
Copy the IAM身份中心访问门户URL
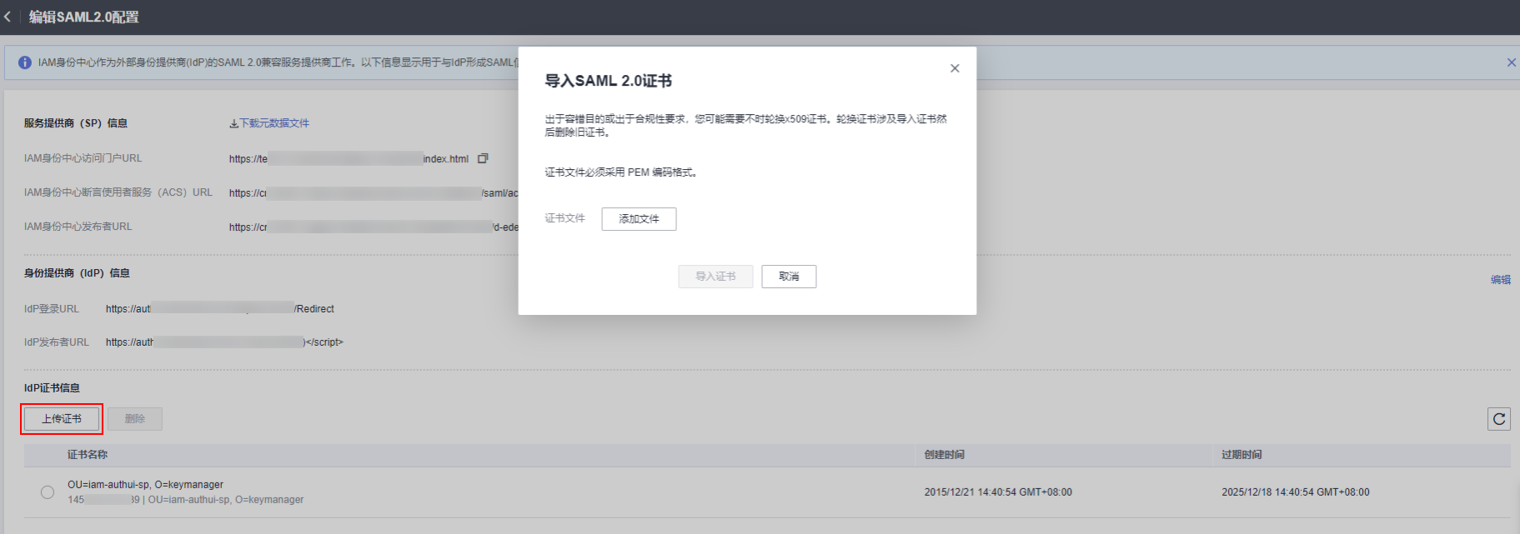pyautogui.click(x=483, y=158)
